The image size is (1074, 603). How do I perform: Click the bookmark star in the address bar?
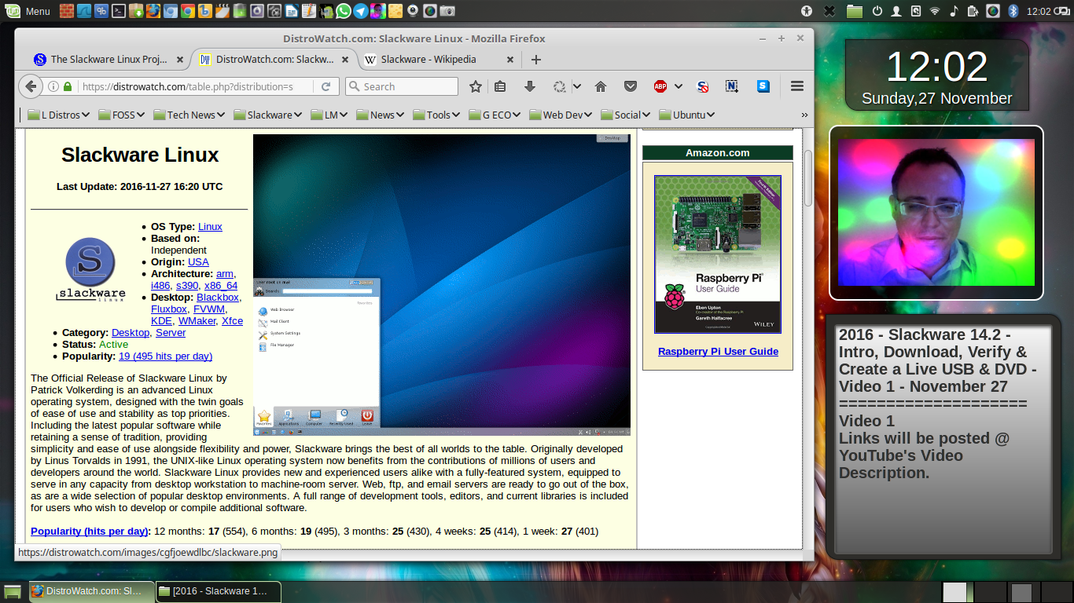pos(476,86)
